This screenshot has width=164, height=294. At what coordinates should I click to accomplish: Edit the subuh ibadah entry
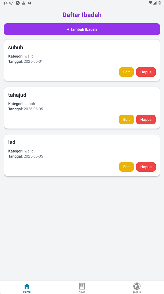126,72
